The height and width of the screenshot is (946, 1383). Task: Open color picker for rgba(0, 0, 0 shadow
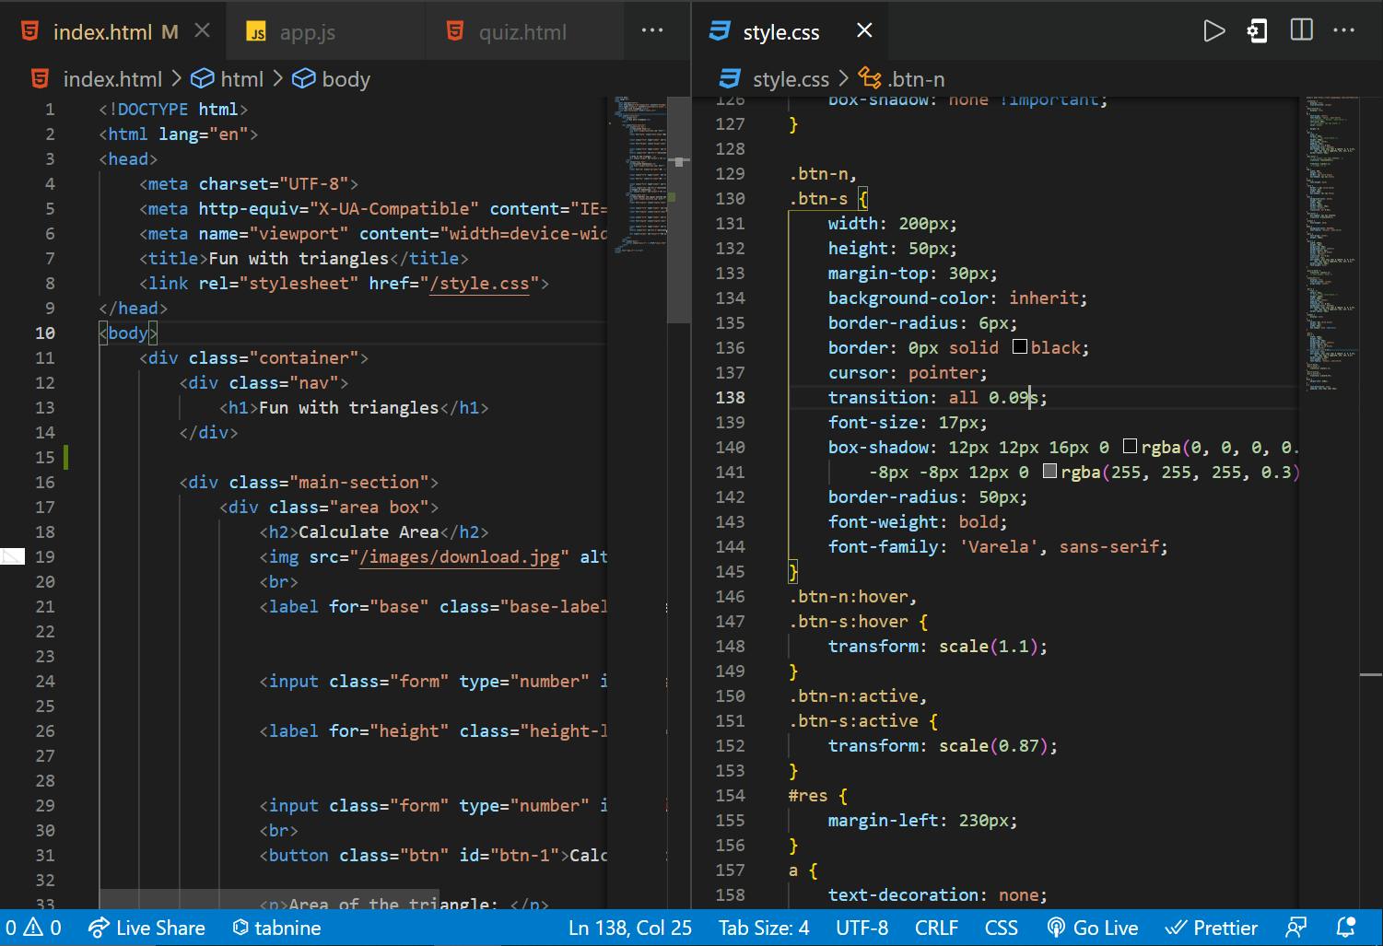[x=1131, y=446]
